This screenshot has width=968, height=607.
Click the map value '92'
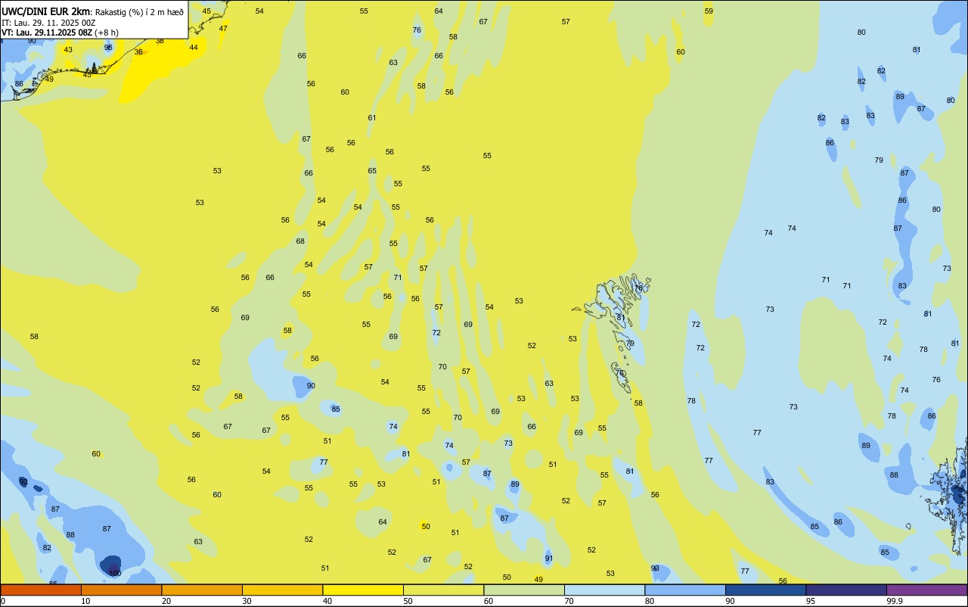point(23,482)
